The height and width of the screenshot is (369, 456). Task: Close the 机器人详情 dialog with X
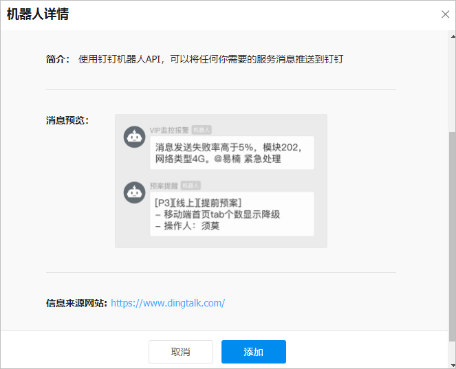coord(445,14)
